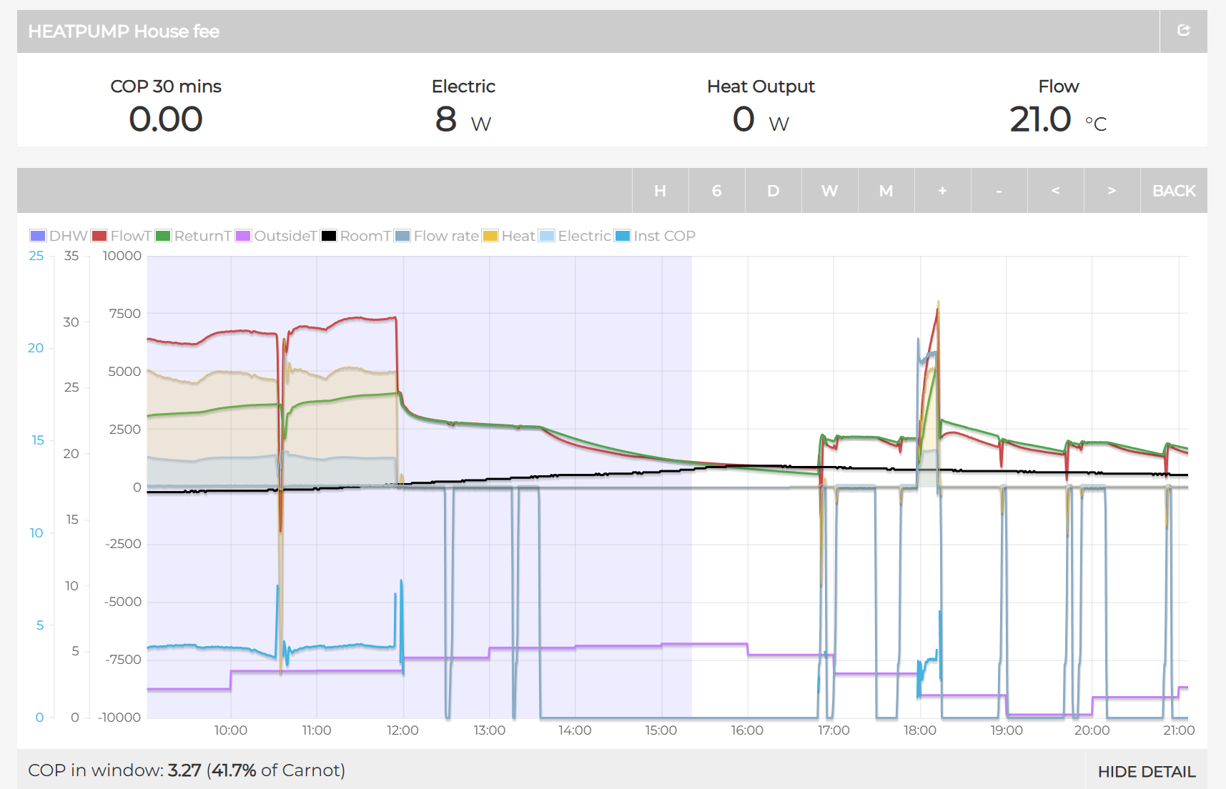Viewport: 1226px width, 789px height.
Task: Pan the graph left with < arrow
Action: [1055, 191]
